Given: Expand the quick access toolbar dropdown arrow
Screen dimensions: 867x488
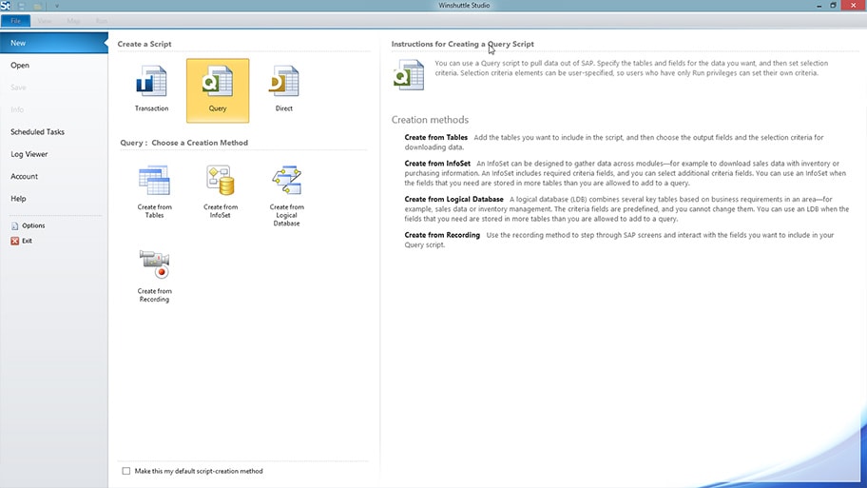Looking at the screenshot, I should (56, 6).
